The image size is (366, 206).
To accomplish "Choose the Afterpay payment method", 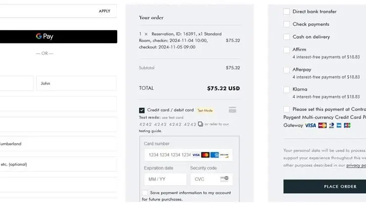I will [x=286, y=70].
